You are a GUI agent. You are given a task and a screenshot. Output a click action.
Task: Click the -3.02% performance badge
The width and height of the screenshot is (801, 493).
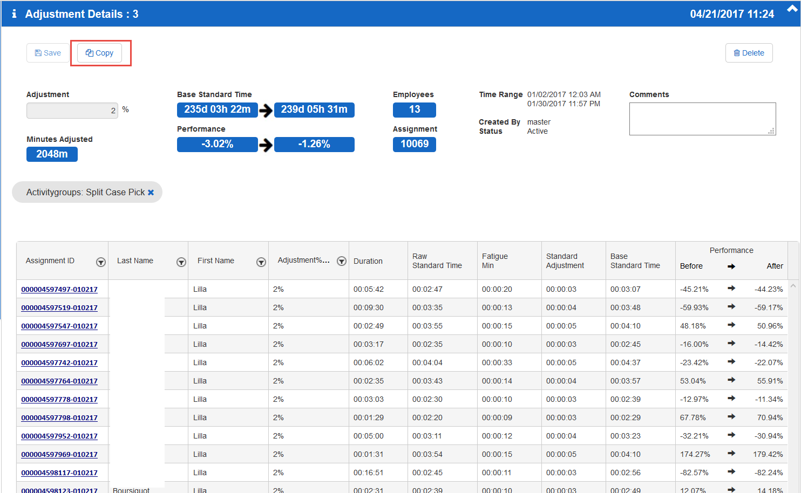[218, 145]
